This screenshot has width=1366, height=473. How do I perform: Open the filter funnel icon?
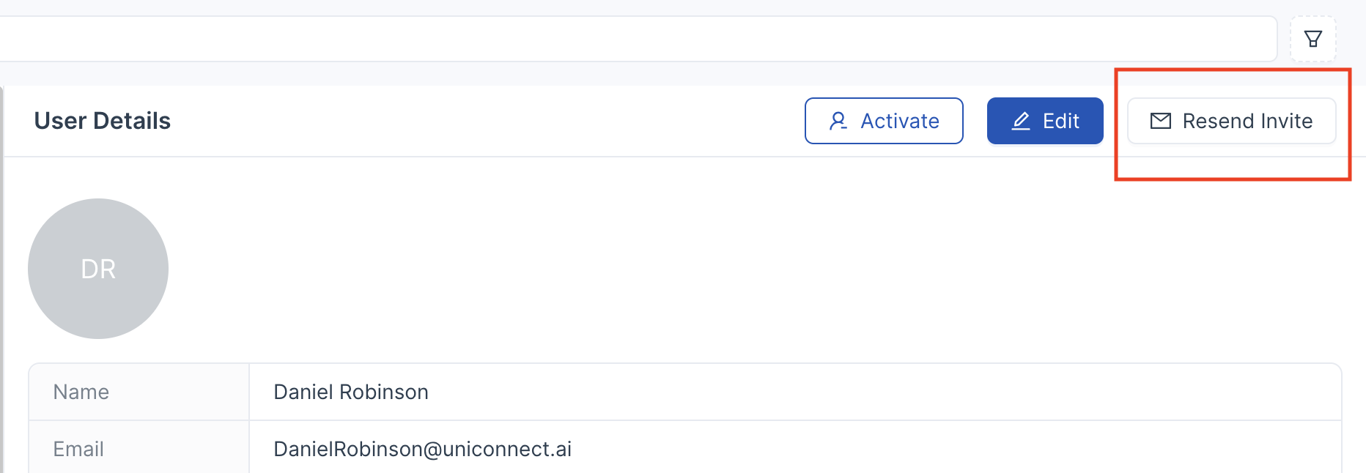coord(1313,39)
